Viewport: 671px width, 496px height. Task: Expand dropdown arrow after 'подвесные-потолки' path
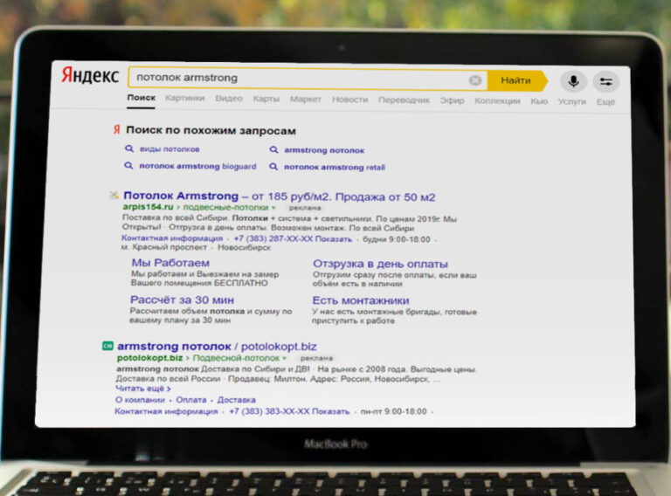tap(273, 208)
